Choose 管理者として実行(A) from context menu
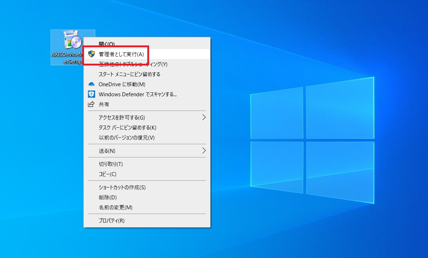Viewport: 428px width, 258px height. tap(147, 54)
